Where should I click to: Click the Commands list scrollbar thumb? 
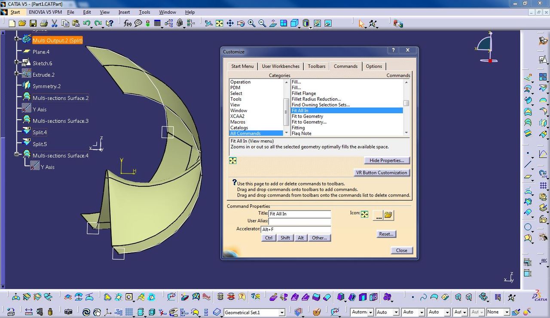coord(406,103)
